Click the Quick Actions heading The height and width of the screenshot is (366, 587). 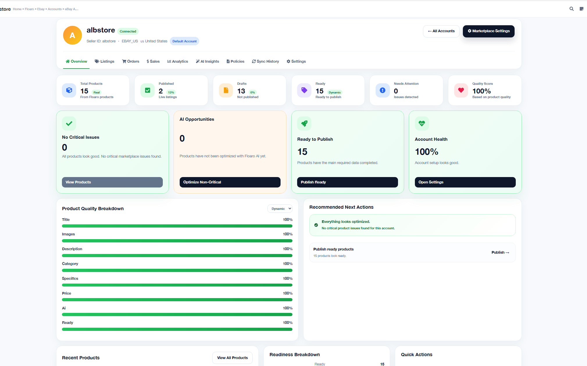point(416,355)
